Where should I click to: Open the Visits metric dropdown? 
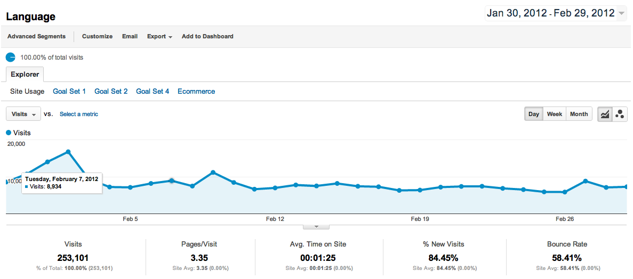23,114
